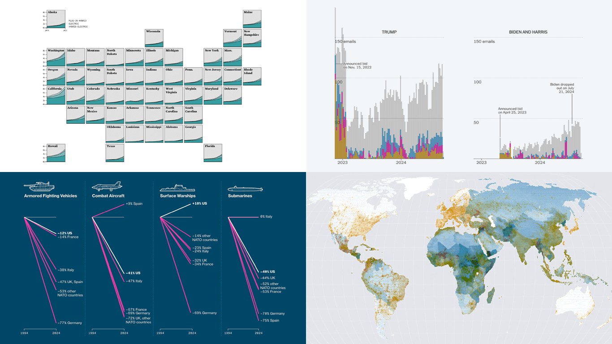Screen dimensions: 612x344
Task: Click the '−38% Italy' label
Action: 66,270
